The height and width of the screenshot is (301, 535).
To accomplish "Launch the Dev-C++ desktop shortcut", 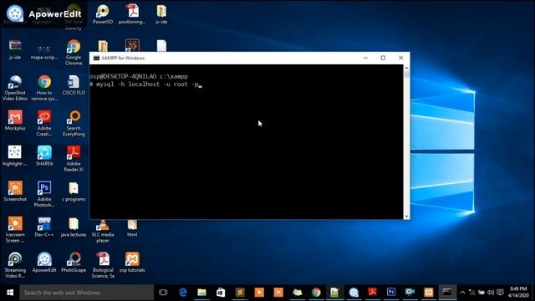I will [x=44, y=227].
